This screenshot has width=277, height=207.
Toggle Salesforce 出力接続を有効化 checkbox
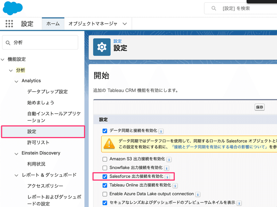(105, 176)
